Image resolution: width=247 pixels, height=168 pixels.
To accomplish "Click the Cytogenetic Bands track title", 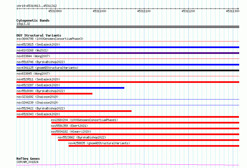I will [33, 20].
